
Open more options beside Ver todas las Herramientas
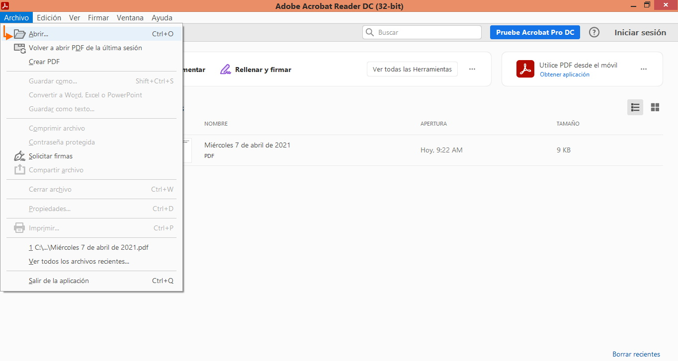click(x=472, y=69)
